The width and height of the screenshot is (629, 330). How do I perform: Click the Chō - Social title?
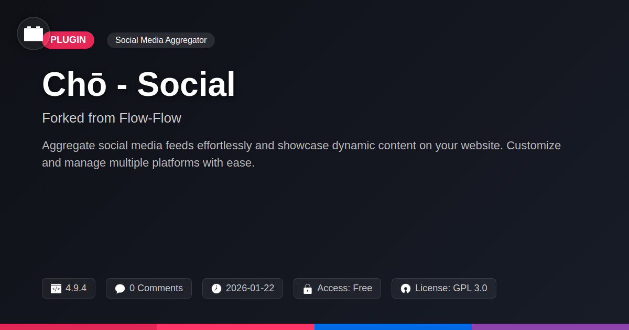tap(138, 84)
